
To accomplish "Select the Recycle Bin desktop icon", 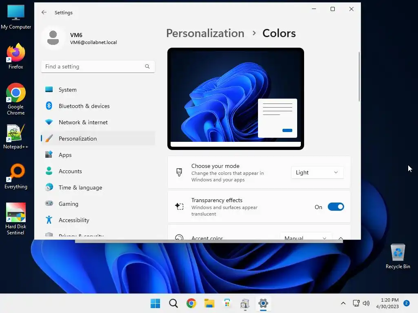I will click(398, 256).
